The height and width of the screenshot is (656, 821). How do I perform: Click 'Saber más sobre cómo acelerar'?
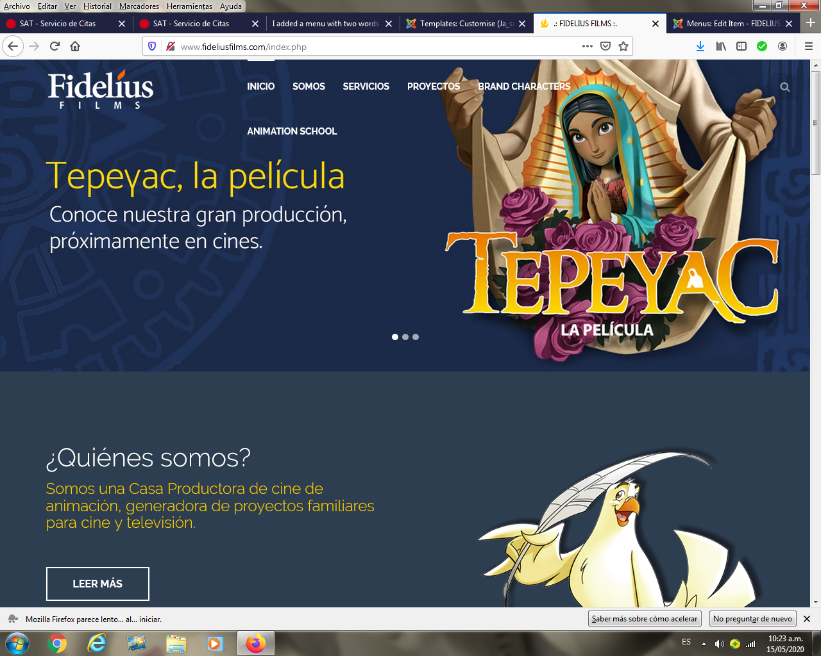(x=645, y=619)
